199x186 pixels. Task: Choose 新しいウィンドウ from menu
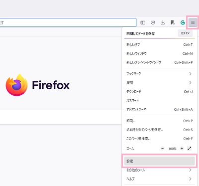point(159,53)
